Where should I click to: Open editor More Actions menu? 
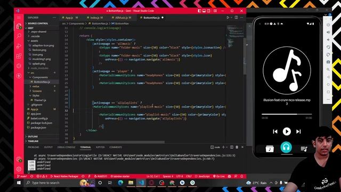pos(241,18)
